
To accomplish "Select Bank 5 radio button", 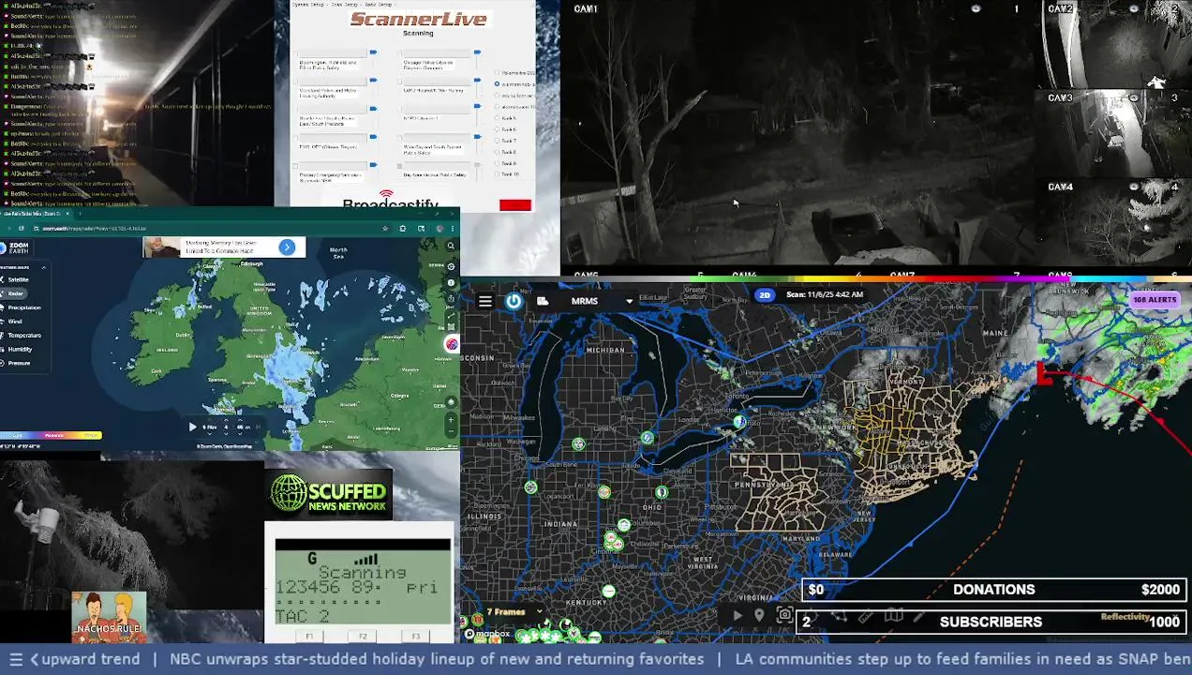I will (x=497, y=118).
